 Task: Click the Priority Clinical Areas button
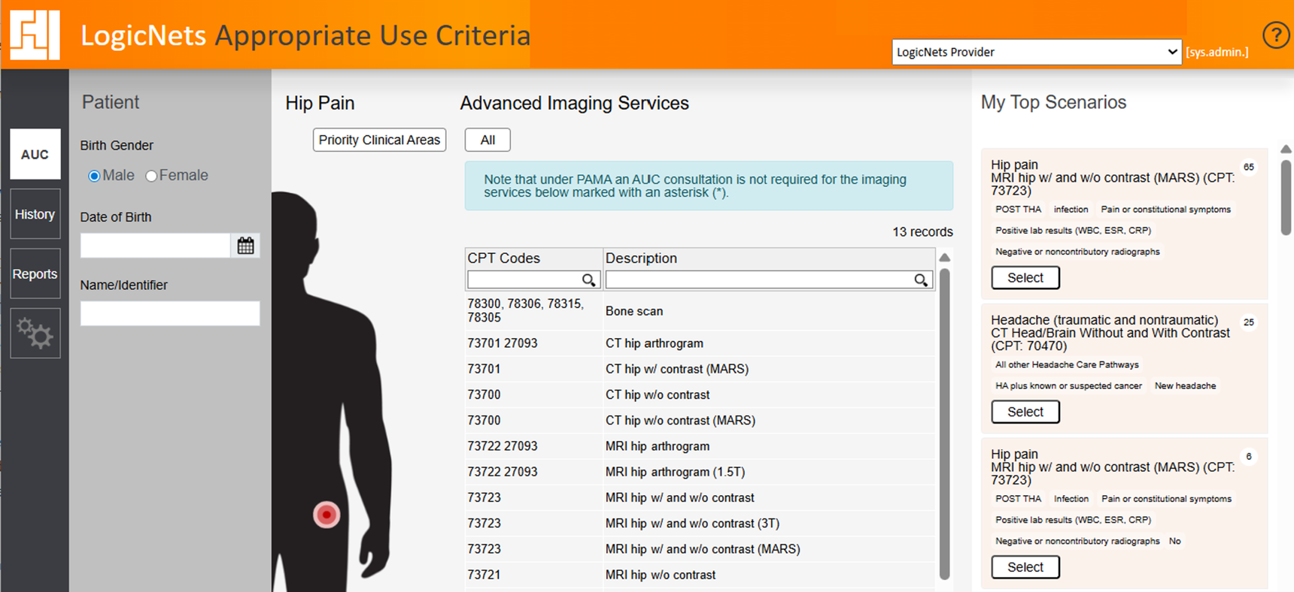tap(379, 140)
